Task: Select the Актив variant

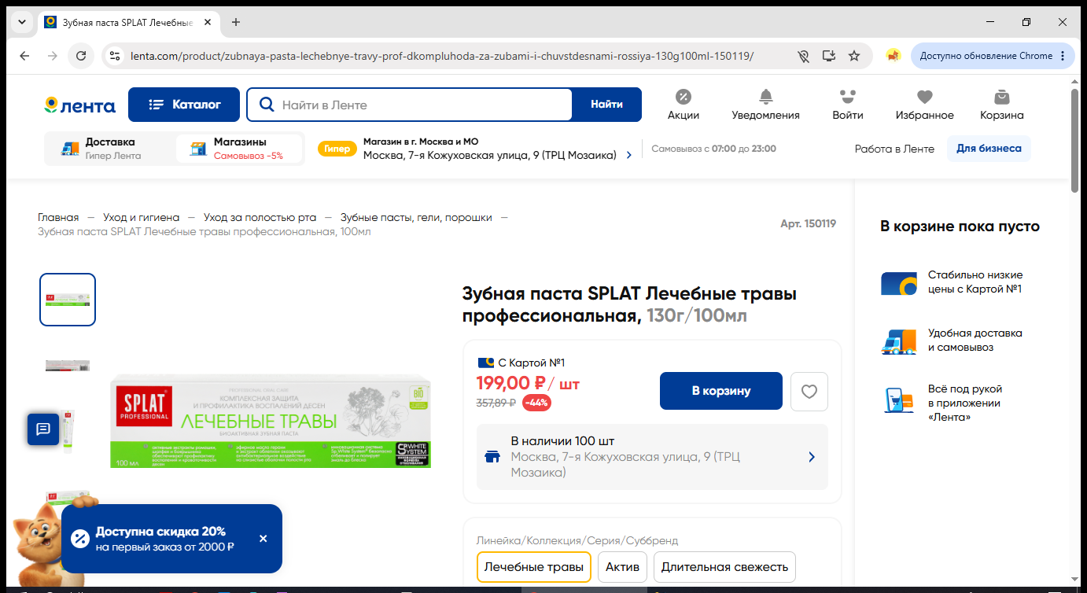Action: tap(622, 567)
